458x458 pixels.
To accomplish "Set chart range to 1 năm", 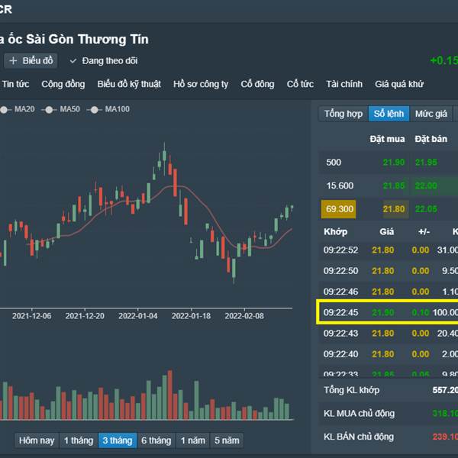I will (x=193, y=440).
